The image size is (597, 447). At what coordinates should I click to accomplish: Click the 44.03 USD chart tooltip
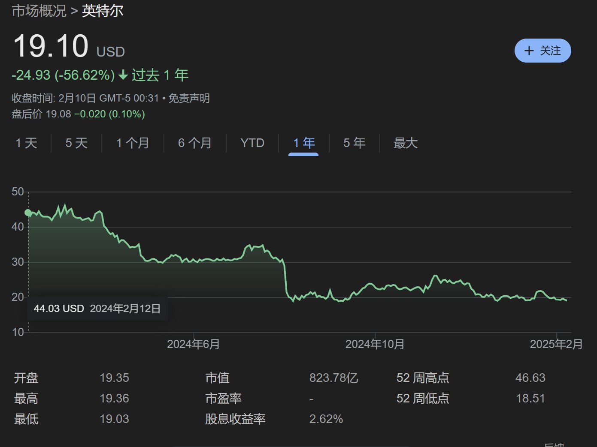pyautogui.click(x=97, y=309)
